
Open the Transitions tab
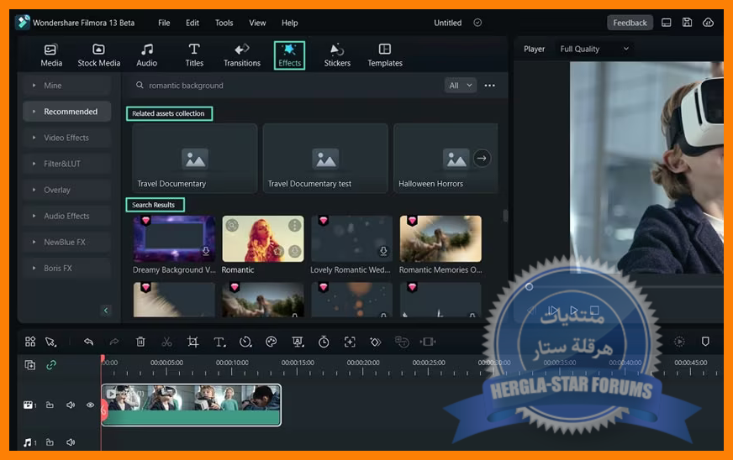coord(242,55)
